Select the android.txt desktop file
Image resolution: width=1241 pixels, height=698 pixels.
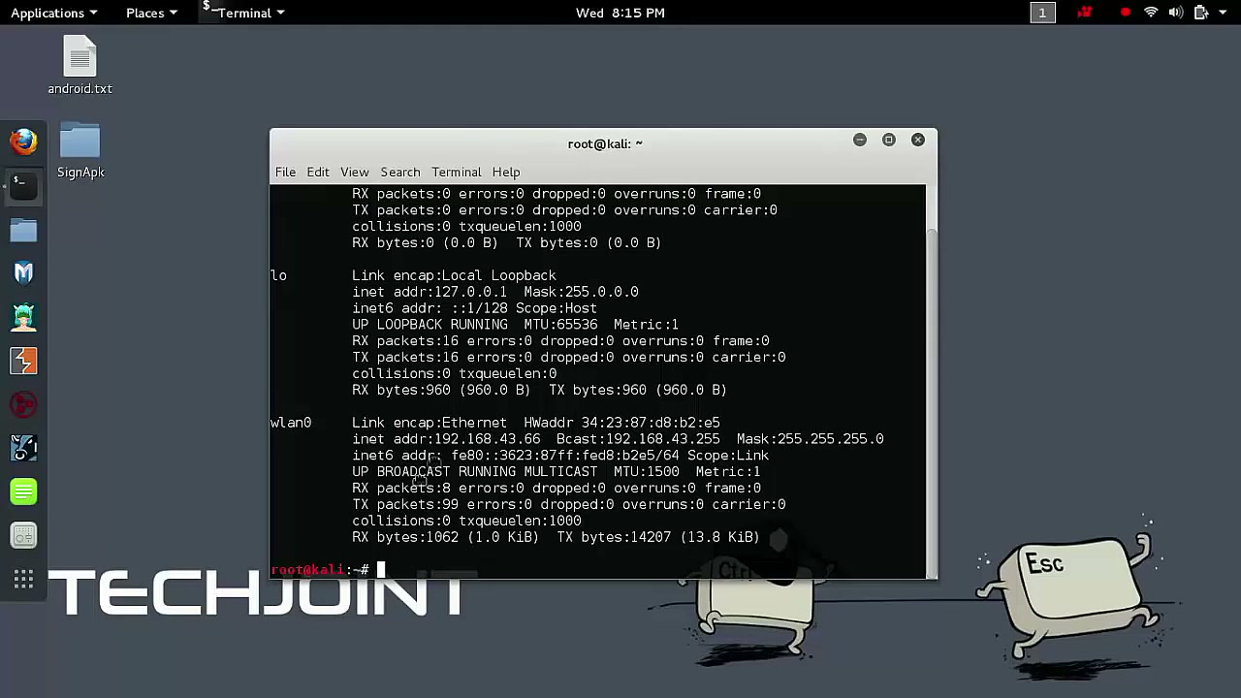click(80, 65)
